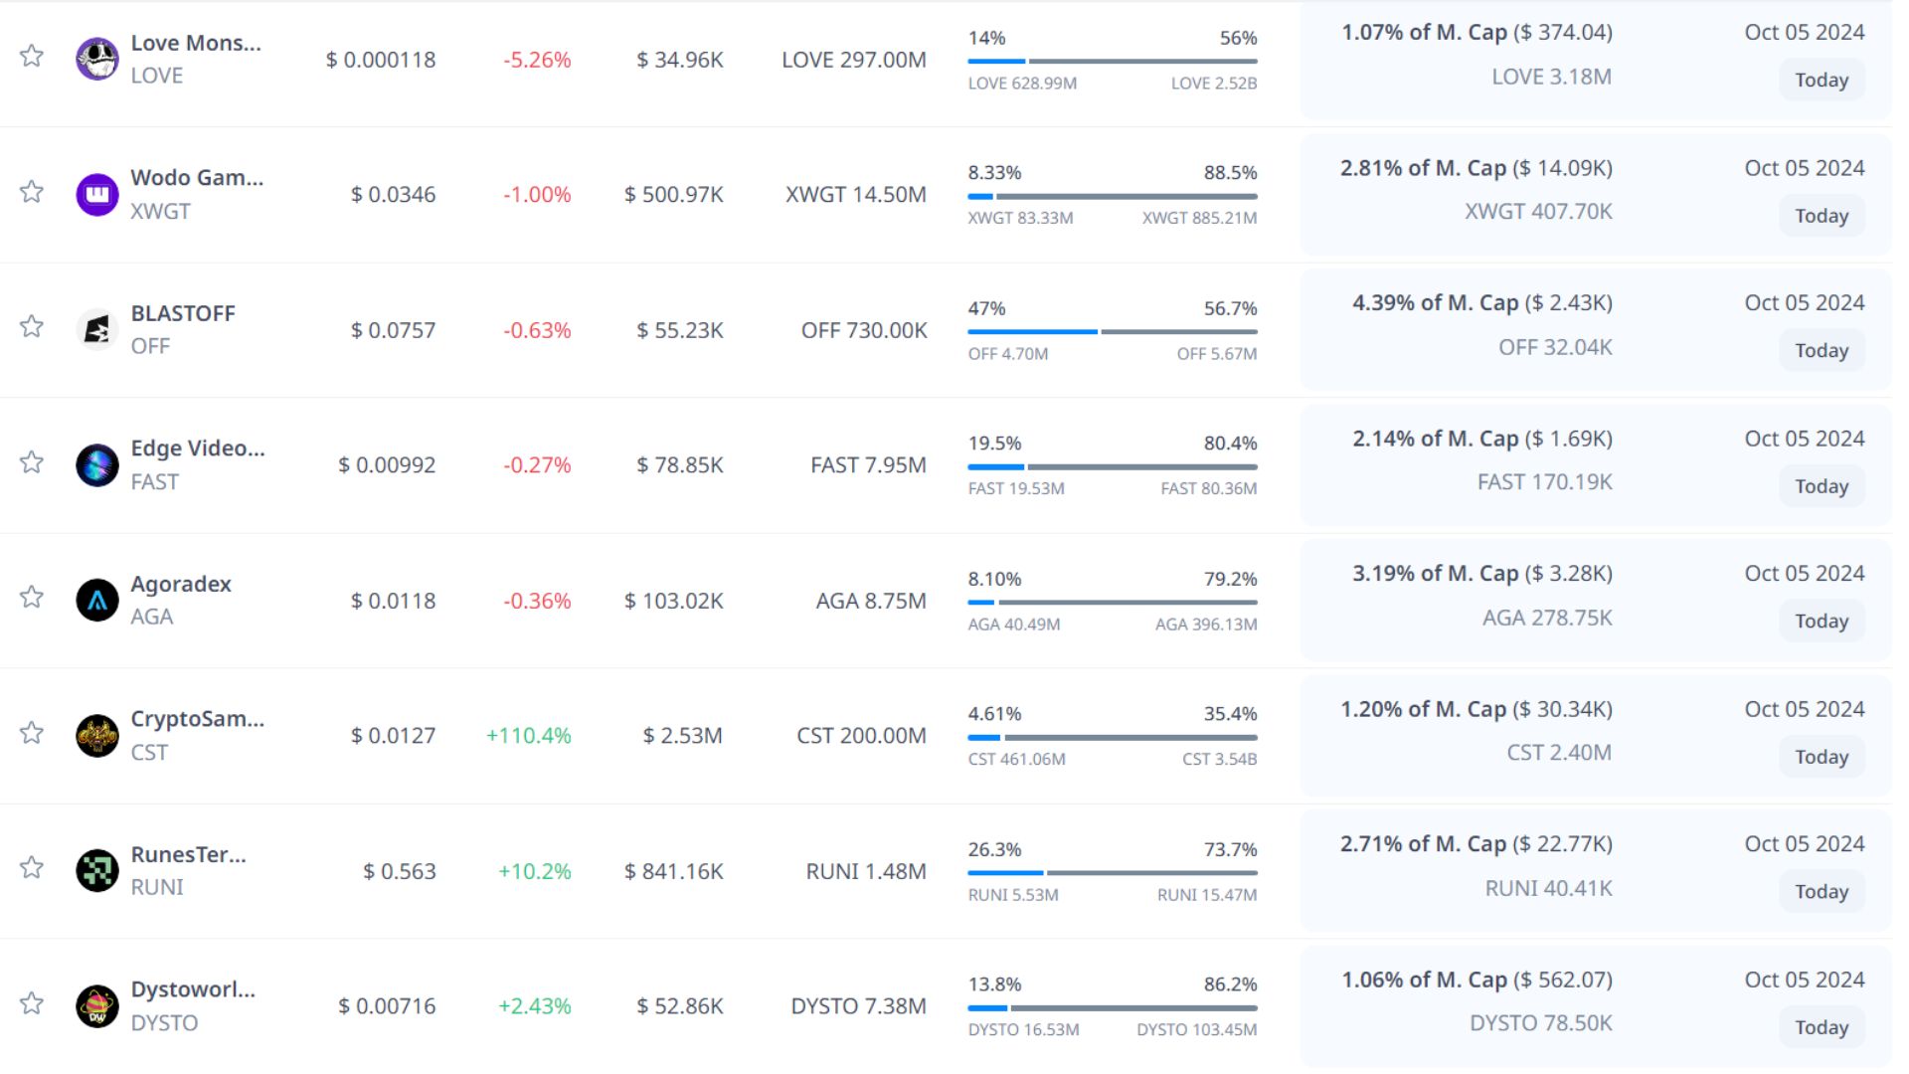
Task: Click the Today badge in CST row
Action: click(1821, 757)
